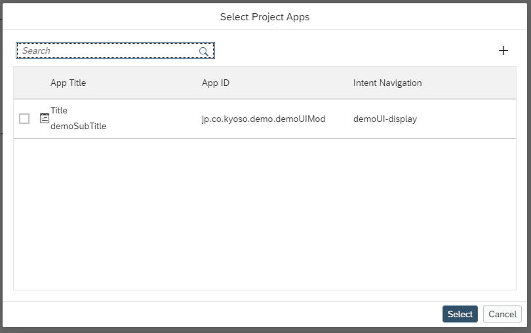Click the plus icon to add app
Screen dimensions: 531x333
503,50
